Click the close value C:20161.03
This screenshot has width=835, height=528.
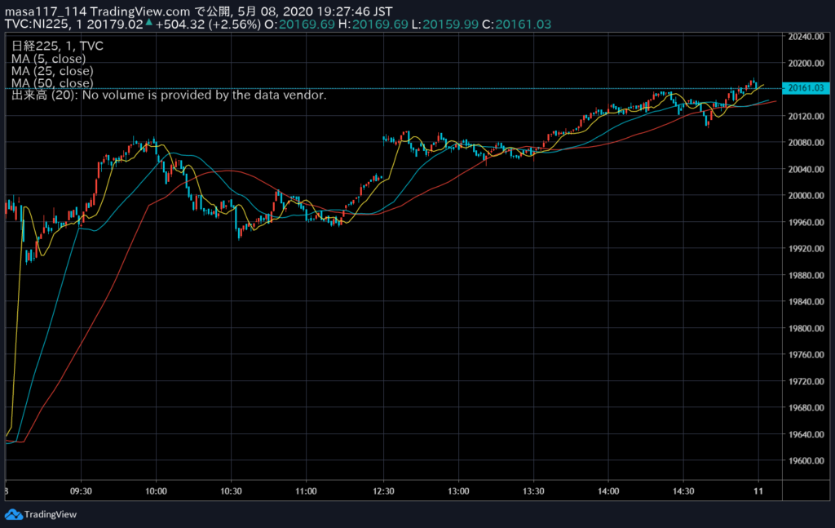coord(516,24)
